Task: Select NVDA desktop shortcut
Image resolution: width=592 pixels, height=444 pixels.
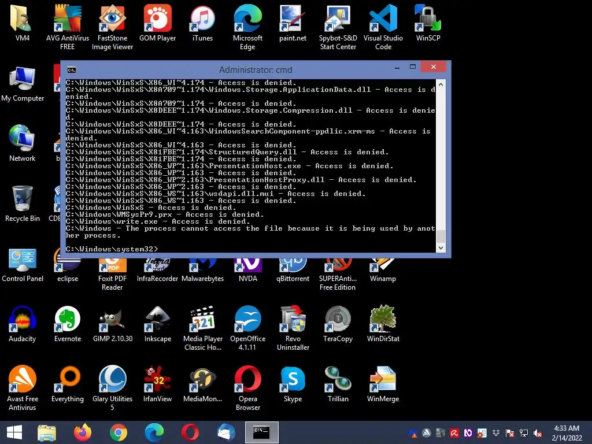Action: [x=247, y=271]
